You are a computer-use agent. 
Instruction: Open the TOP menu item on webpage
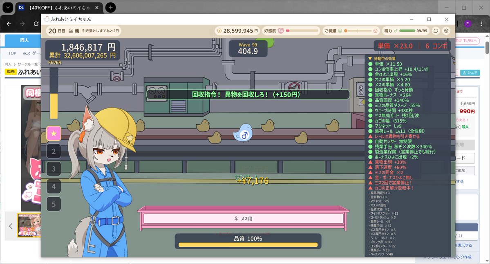[x=13, y=53]
